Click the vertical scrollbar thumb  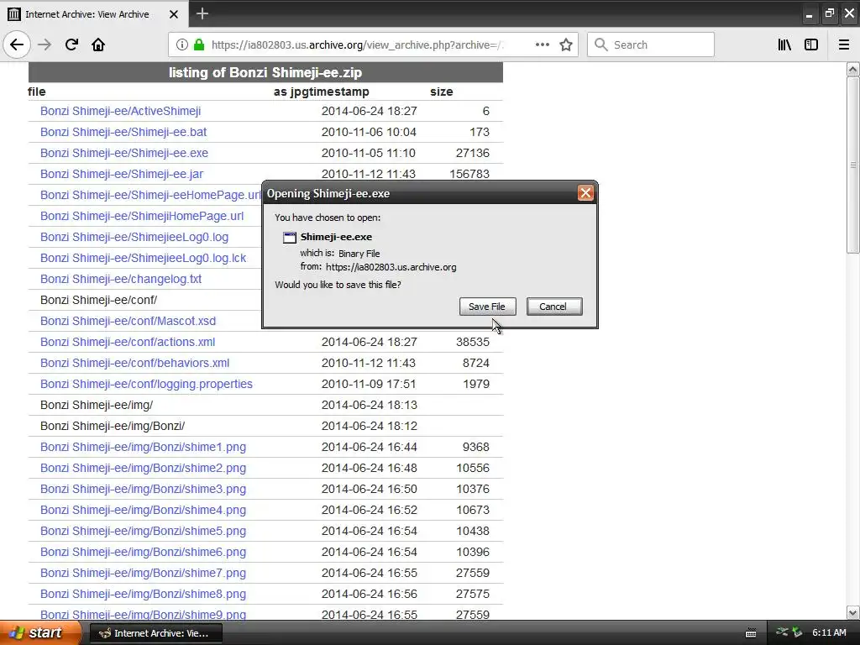coord(852,165)
